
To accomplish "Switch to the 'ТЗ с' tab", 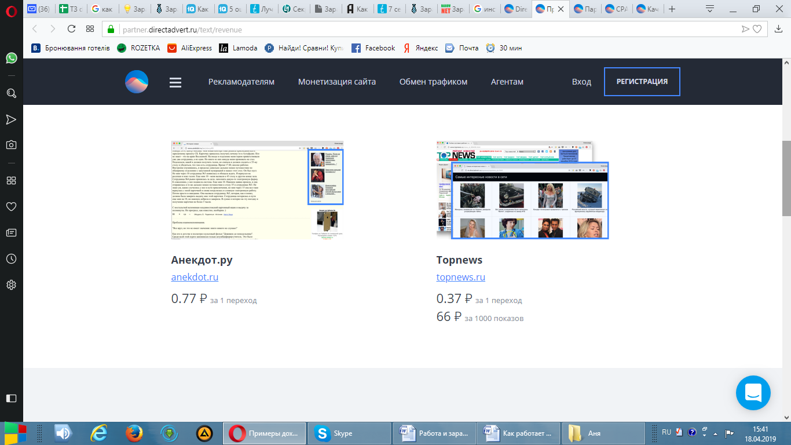I will 71,9.
